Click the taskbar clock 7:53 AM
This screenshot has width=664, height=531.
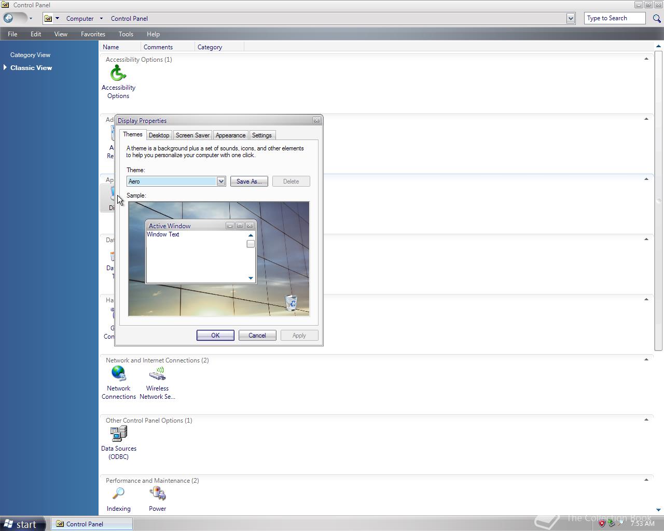642,524
